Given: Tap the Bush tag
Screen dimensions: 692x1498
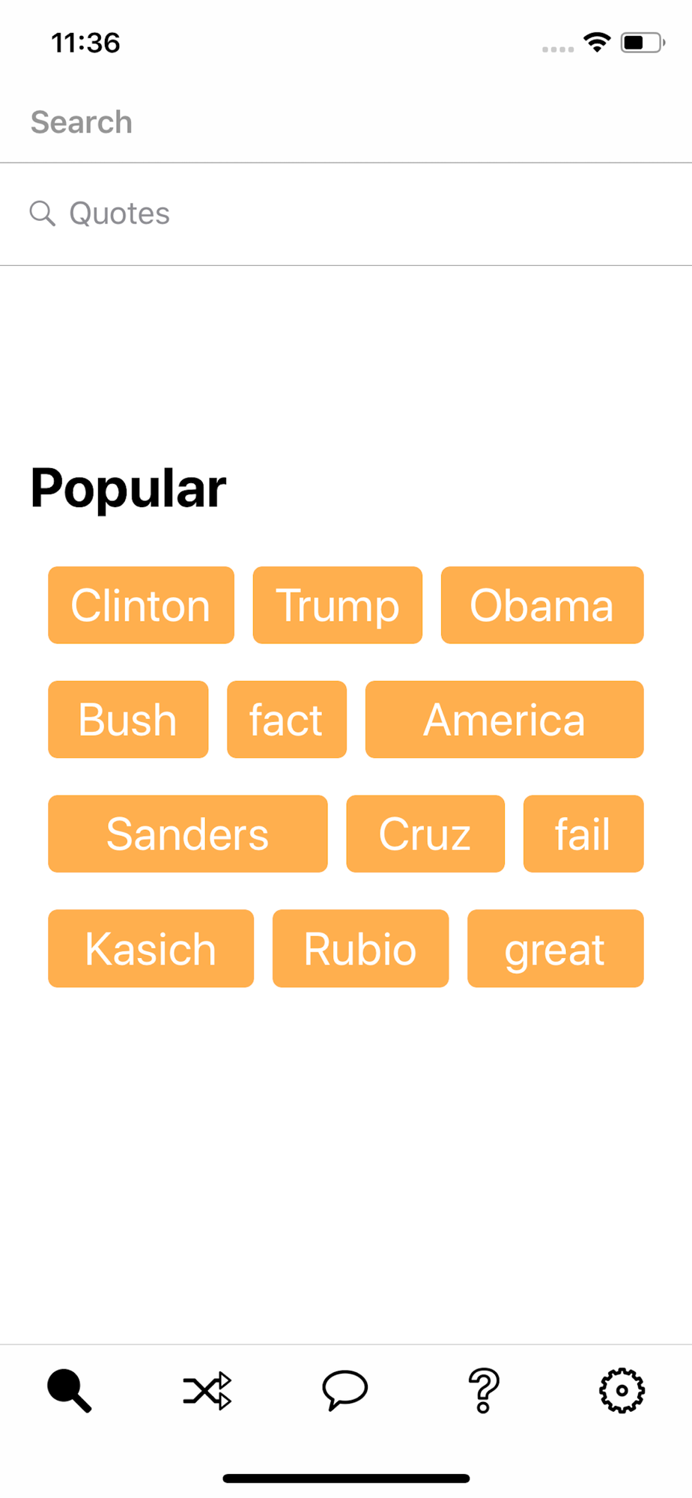Looking at the screenshot, I should 128,720.
